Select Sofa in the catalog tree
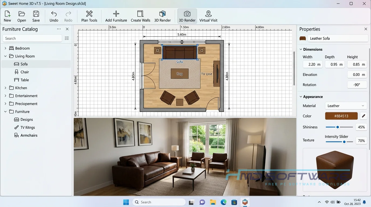The image size is (371, 207). pyautogui.click(x=36, y=64)
